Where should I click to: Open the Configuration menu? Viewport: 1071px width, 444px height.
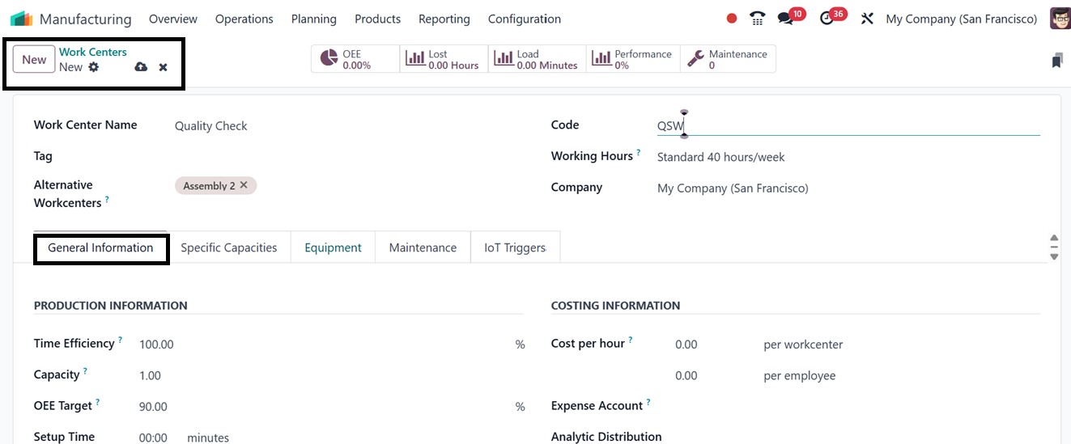524,19
